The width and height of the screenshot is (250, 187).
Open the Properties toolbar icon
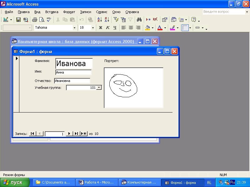164,20
